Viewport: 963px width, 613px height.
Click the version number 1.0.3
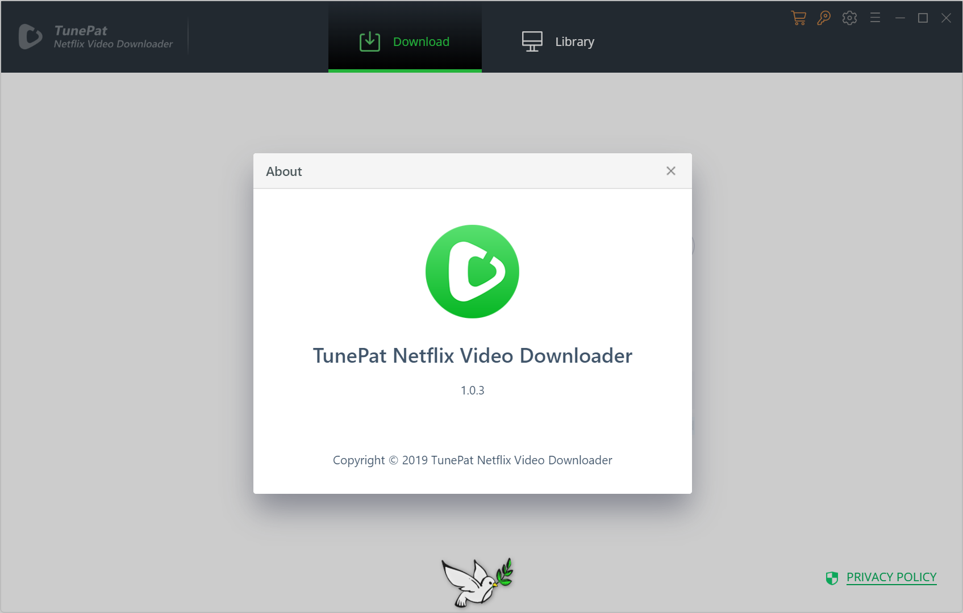(x=472, y=391)
